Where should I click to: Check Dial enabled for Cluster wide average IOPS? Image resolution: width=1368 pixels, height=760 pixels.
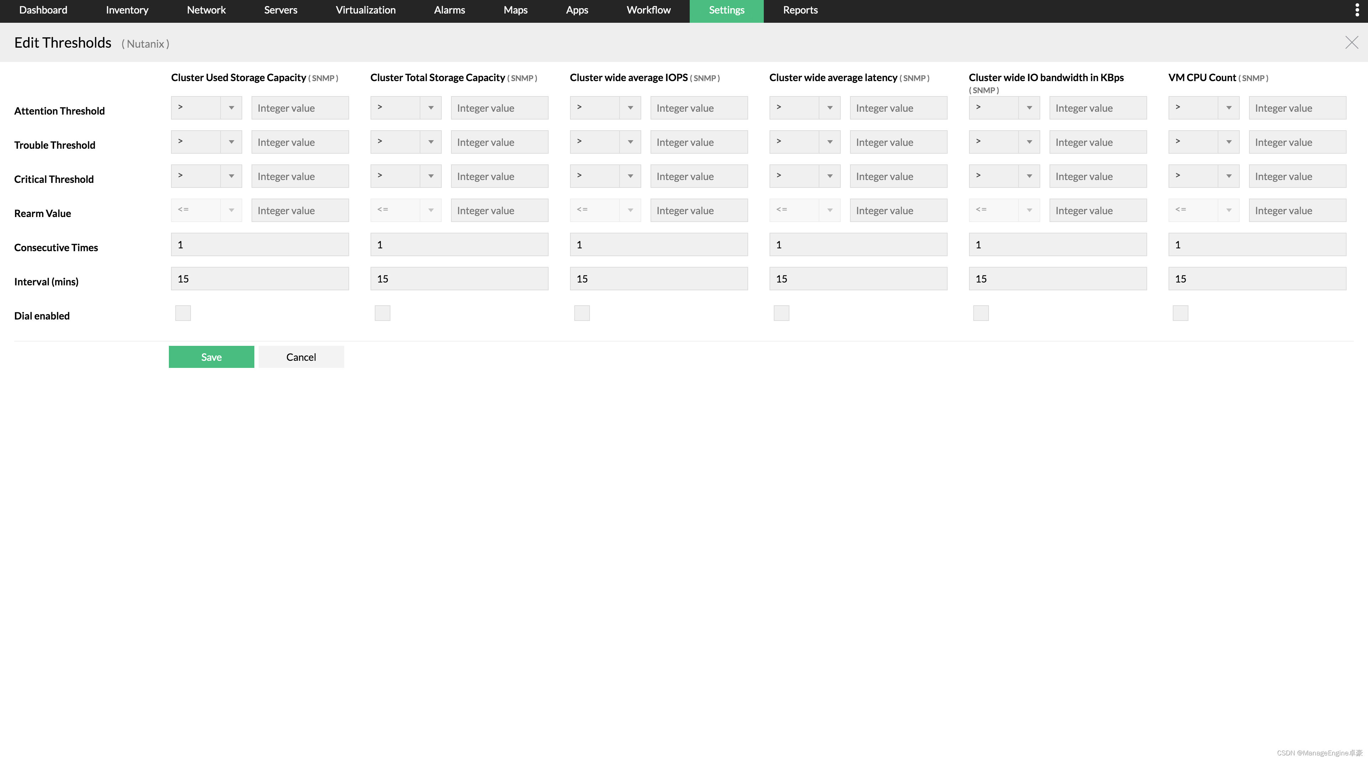point(581,313)
